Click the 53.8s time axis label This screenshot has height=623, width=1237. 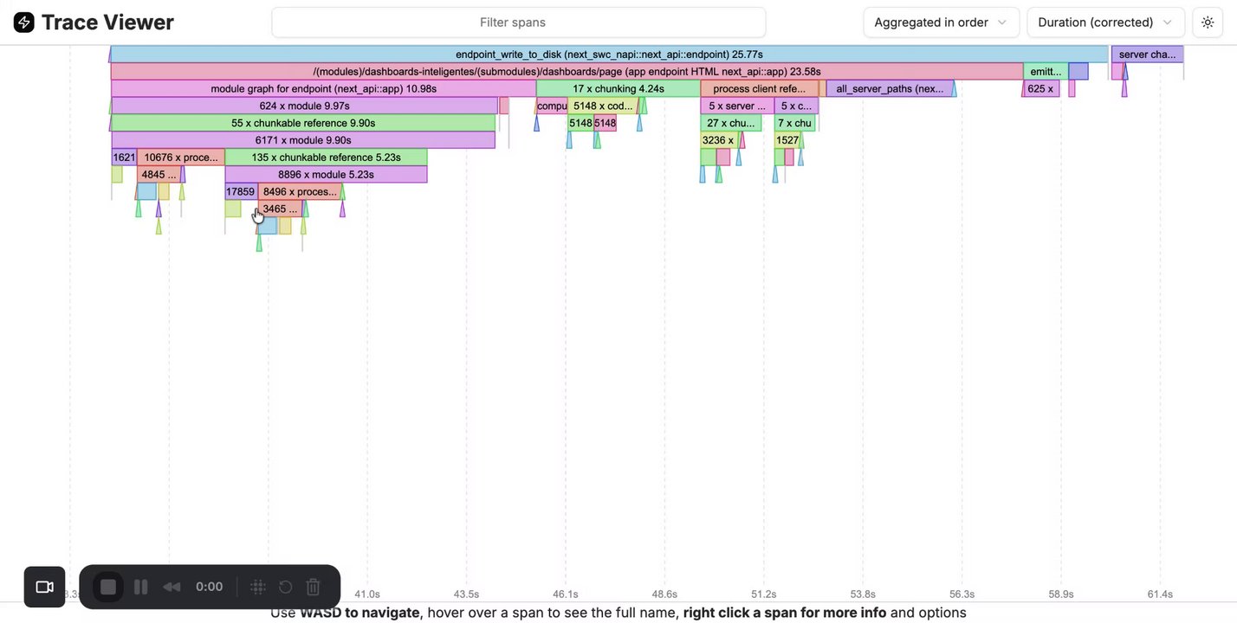pos(862,594)
